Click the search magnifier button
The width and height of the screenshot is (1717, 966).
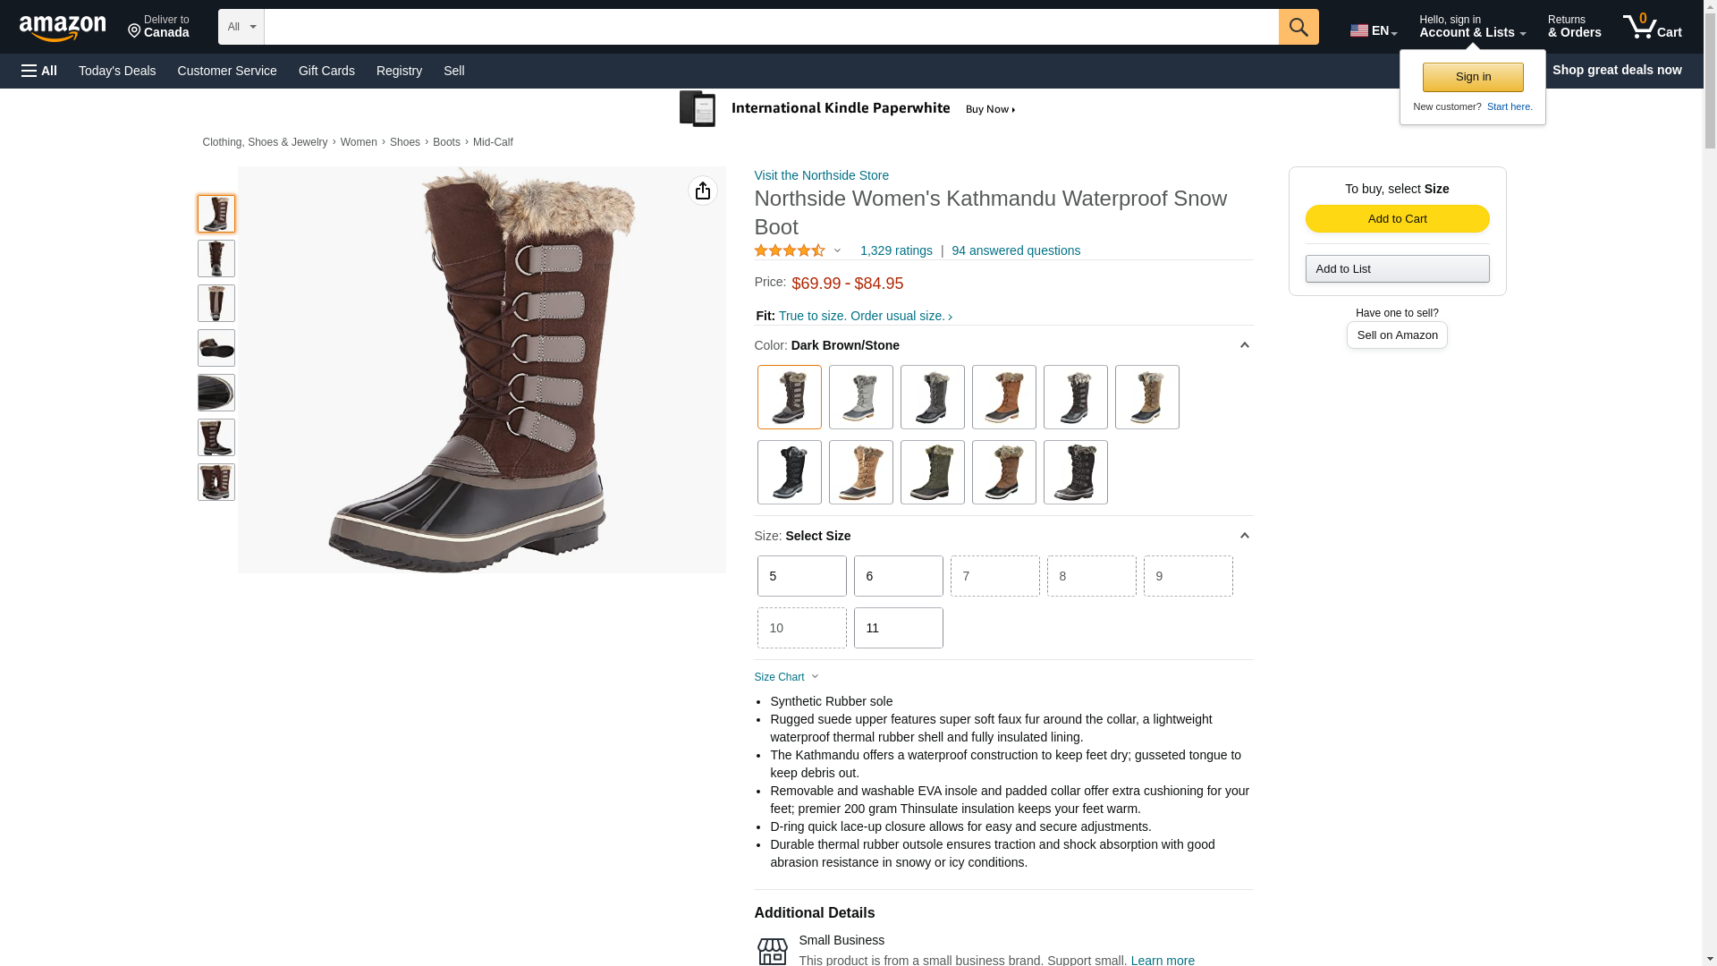point(1298,27)
